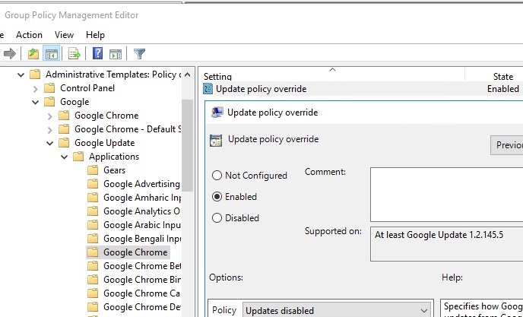Click the Forward arrow toolbar icon
This screenshot has height=317, width=523.
click(x=10, y=53)
